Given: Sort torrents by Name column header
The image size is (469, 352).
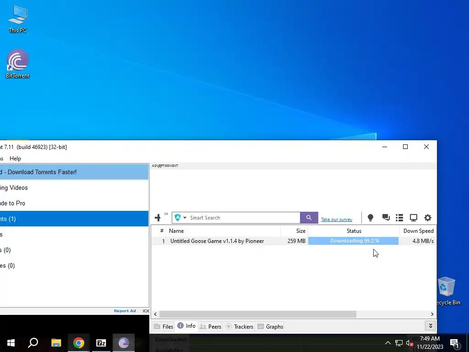Looking at the screenshot, I should pyautogui.click(x=224, y=231).
